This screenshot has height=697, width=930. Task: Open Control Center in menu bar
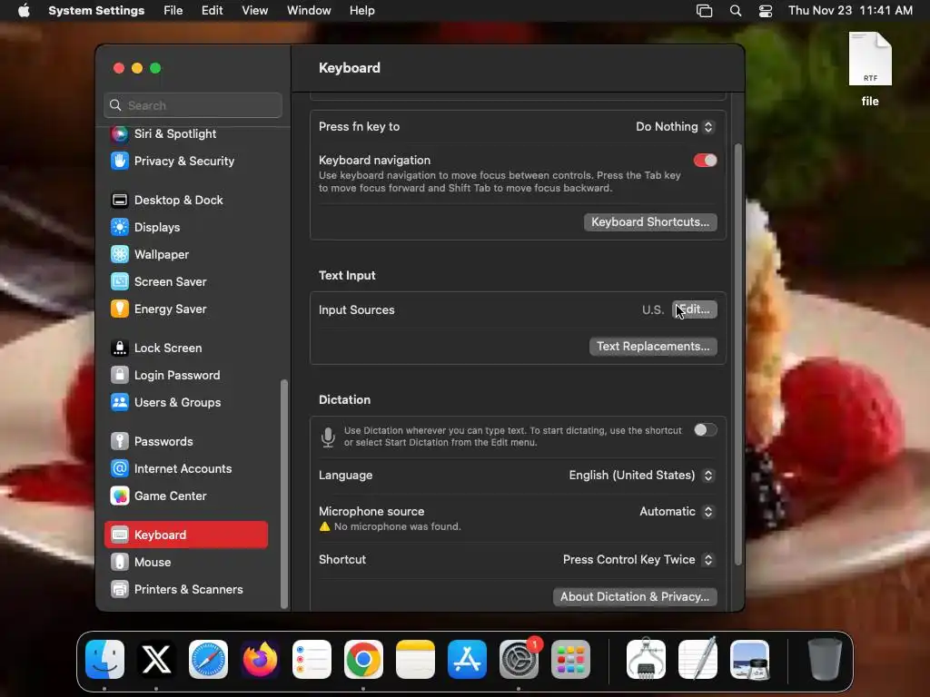click(766, 11)
